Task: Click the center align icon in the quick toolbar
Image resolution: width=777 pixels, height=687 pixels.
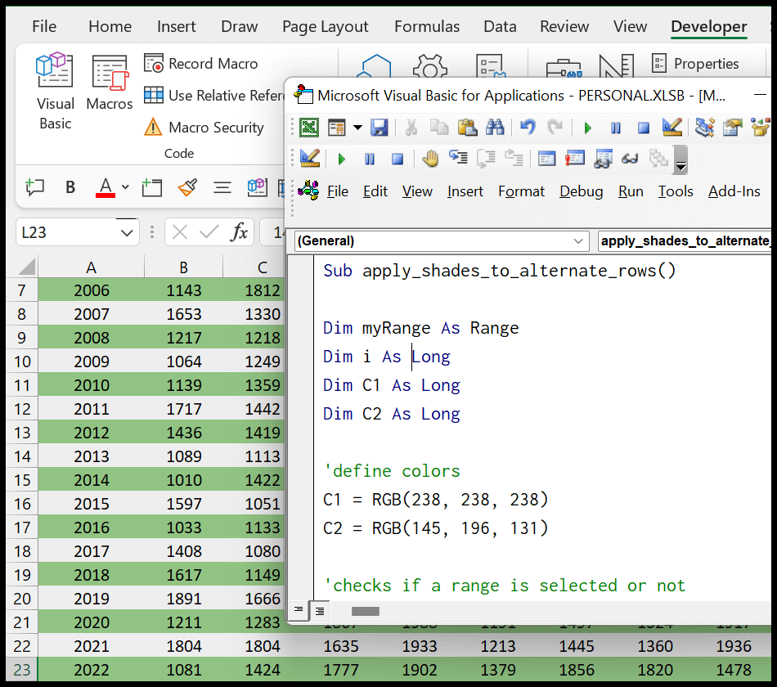Action: (222, 188)
